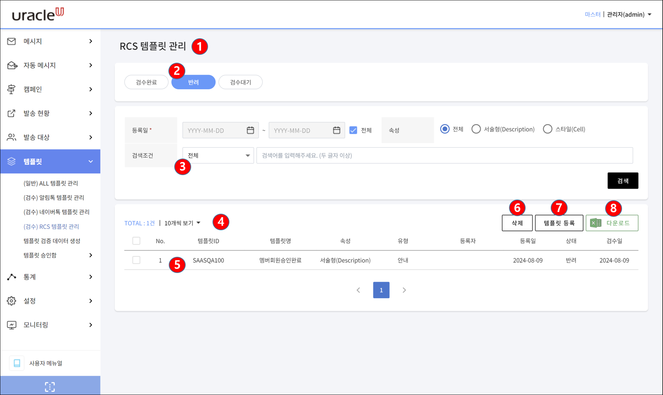
Task: Open (검수) RCS 템플릿 관리 menu
Action: [x=51, y=226]
